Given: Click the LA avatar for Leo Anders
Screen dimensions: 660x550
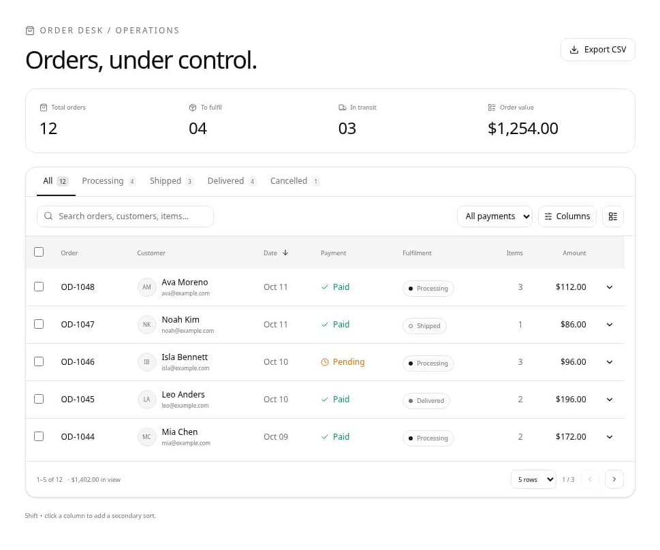Looking at the screenshot, I should (x=146, y=400).
